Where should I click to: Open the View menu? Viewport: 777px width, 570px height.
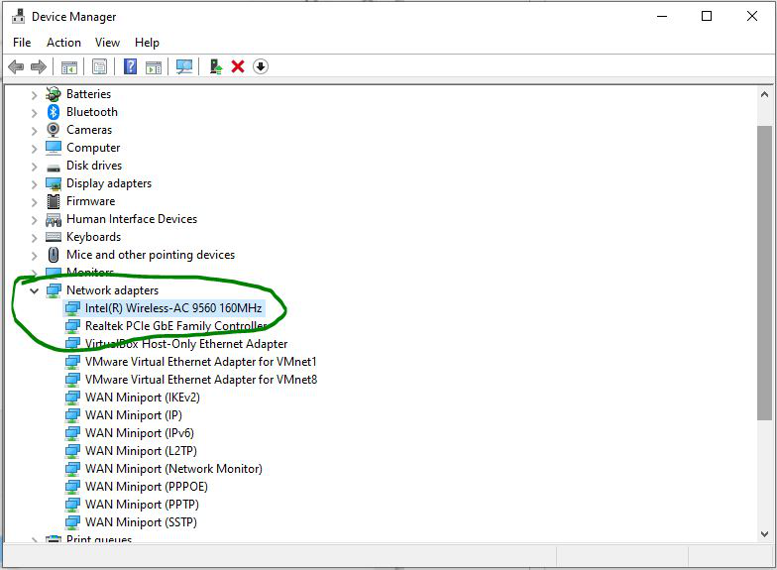coord(107,43)
